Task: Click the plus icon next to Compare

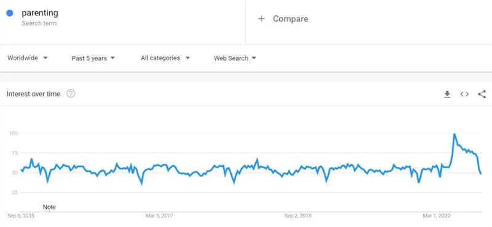Action: pos(261,19)
